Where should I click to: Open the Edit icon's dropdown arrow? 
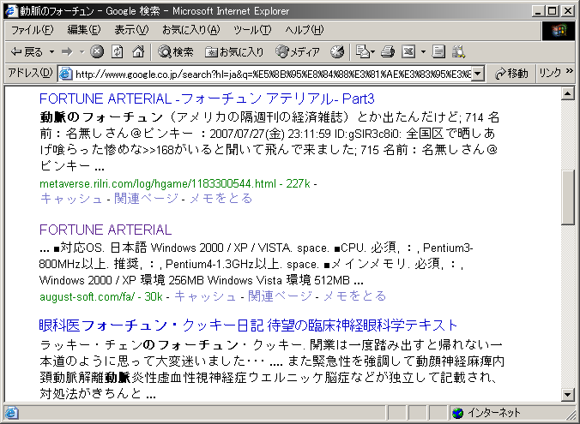(423, 51)
